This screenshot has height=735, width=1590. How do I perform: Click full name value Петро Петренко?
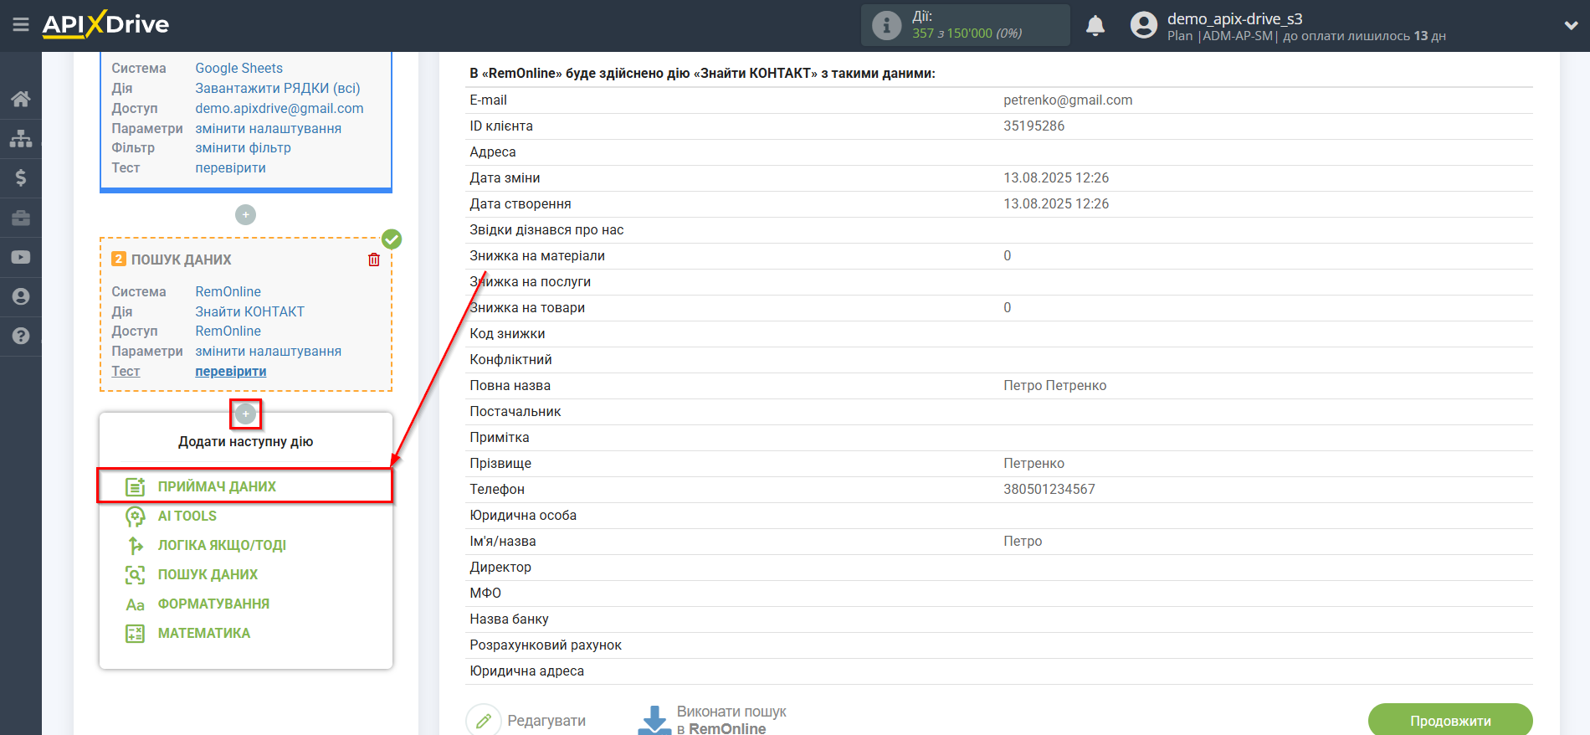(x=1054, y=386)
